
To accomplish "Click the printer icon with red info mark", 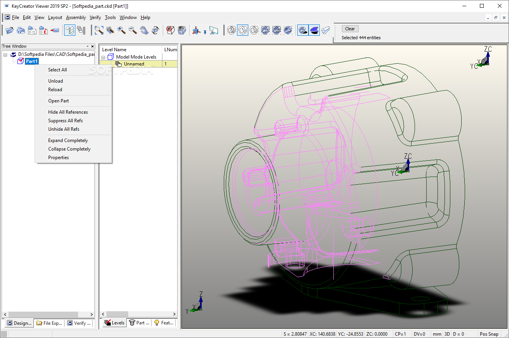I will click(44, 30).
